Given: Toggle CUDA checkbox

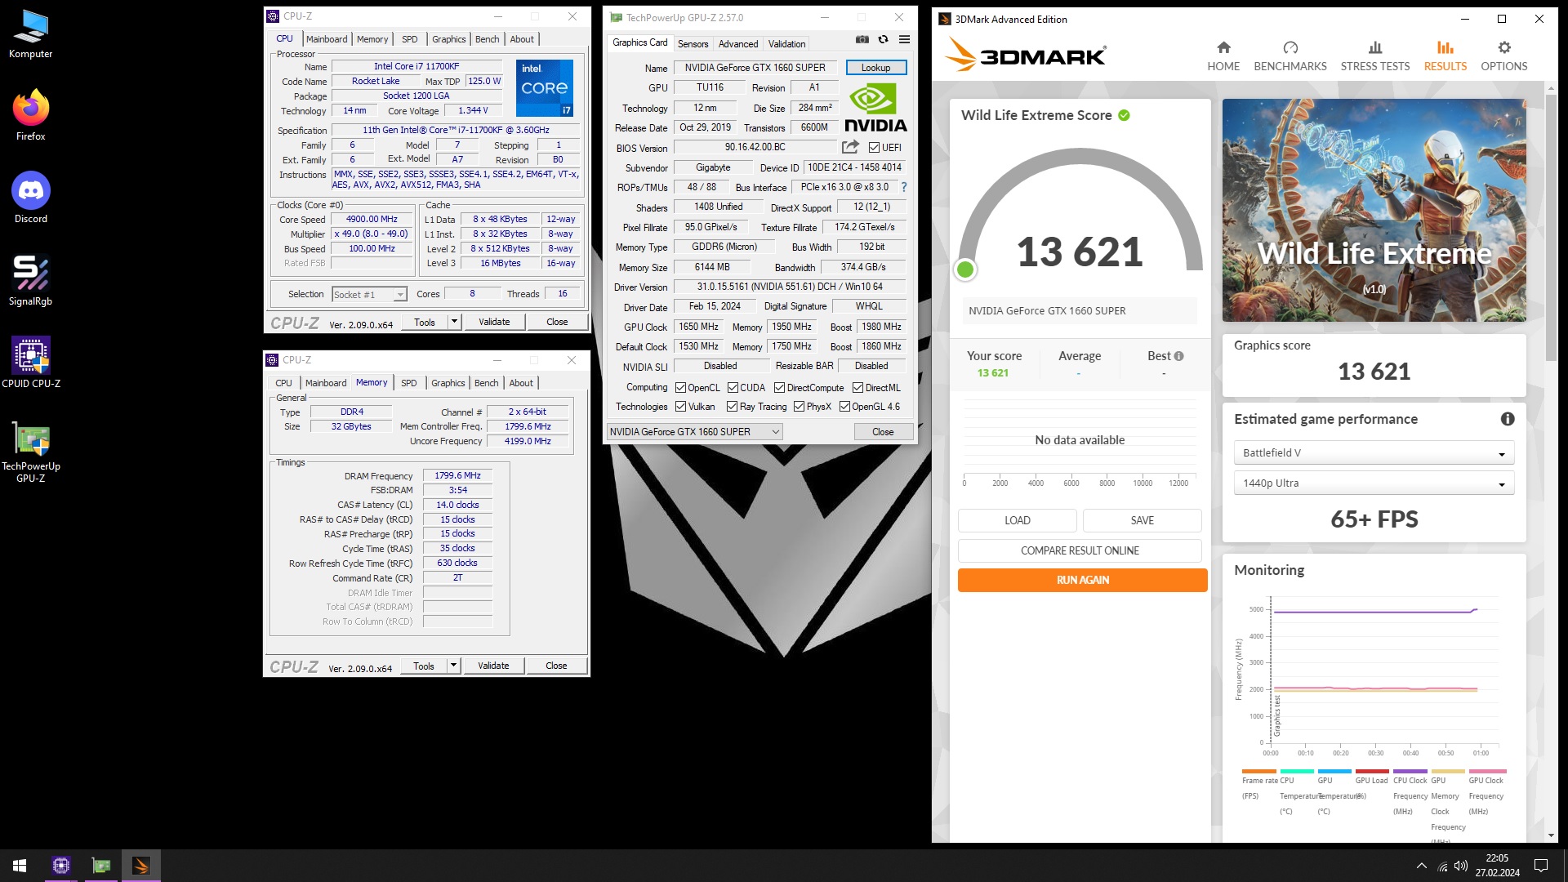Looking at the screenshot, I should [733, 388].
